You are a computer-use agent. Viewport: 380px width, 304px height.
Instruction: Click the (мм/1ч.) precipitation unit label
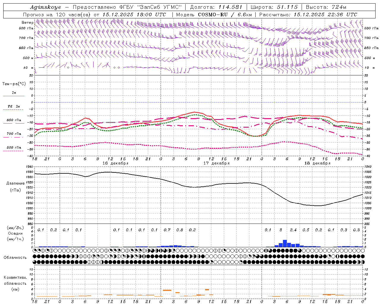(15, 239)
